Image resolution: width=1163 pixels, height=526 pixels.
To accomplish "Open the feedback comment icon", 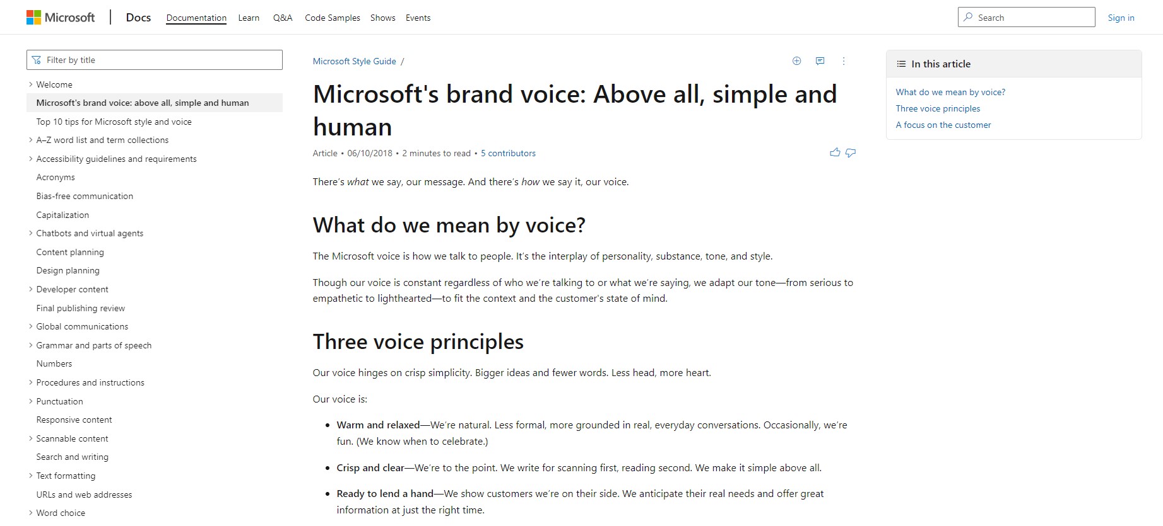I will coord(820,60).
